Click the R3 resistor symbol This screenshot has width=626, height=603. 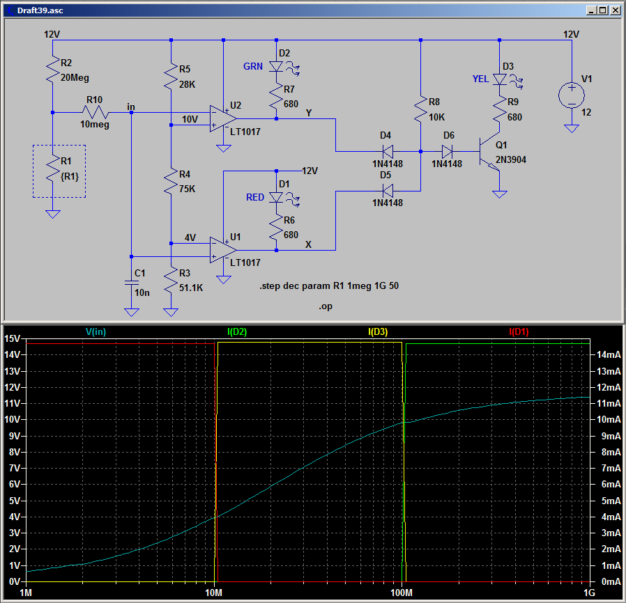click(171, 280)
